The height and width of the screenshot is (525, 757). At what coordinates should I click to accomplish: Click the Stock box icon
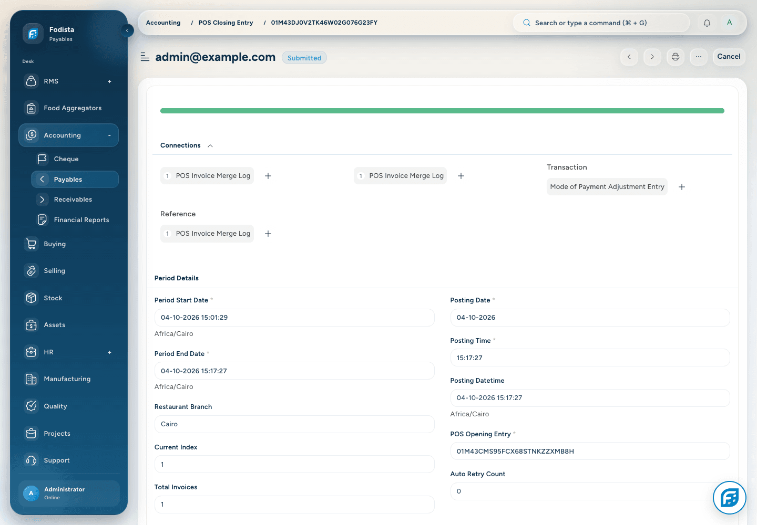coord(32,298)
